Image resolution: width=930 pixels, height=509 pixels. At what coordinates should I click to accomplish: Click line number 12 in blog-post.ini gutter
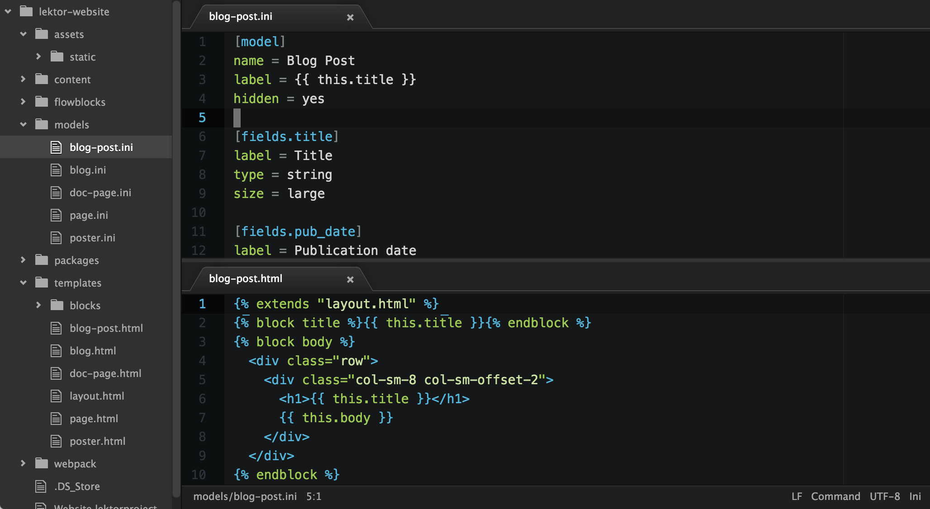click(198, 250)
